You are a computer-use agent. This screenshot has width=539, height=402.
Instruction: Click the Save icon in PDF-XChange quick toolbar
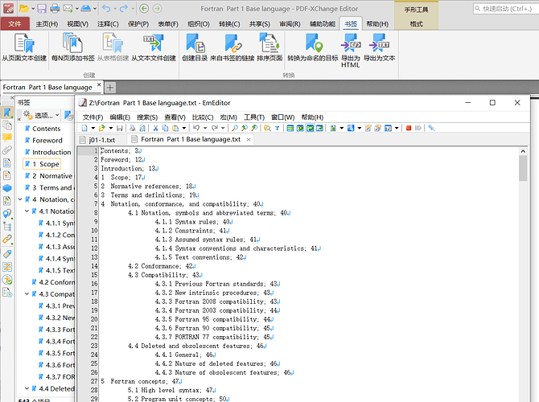(42, 8)
